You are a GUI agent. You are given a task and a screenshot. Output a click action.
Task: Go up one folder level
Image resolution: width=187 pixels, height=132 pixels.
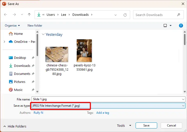29,15
